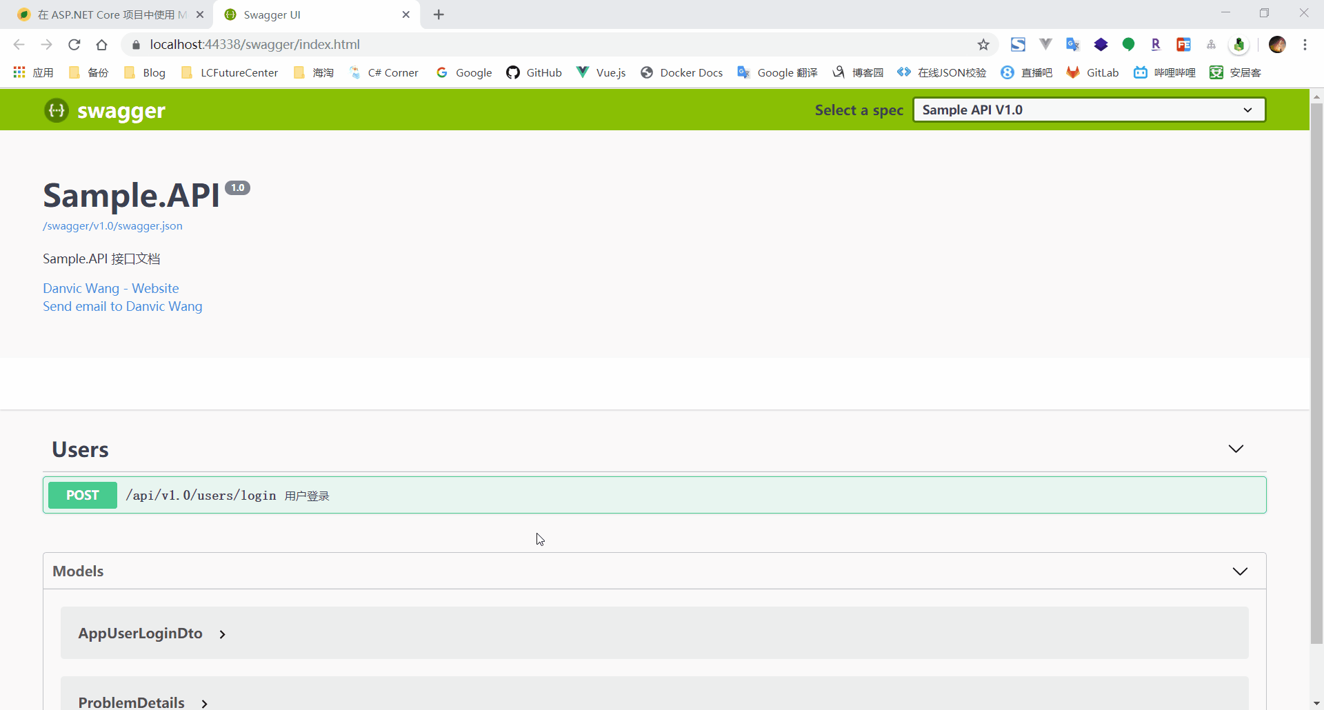1324x710 pixels.
Task: Click the dark blue diamond extension icon
Action: point(1101,45)
